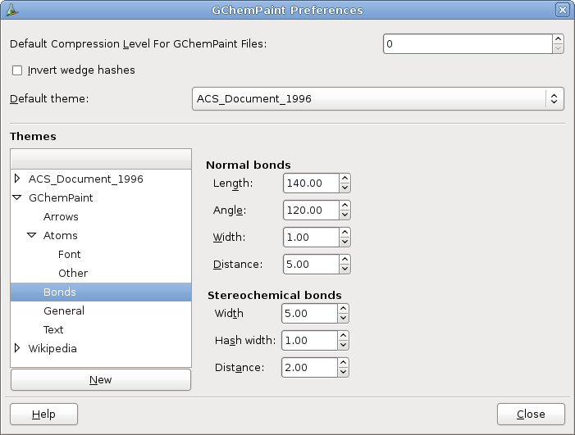Collapse the Atoms tree node

pos(32,235)
